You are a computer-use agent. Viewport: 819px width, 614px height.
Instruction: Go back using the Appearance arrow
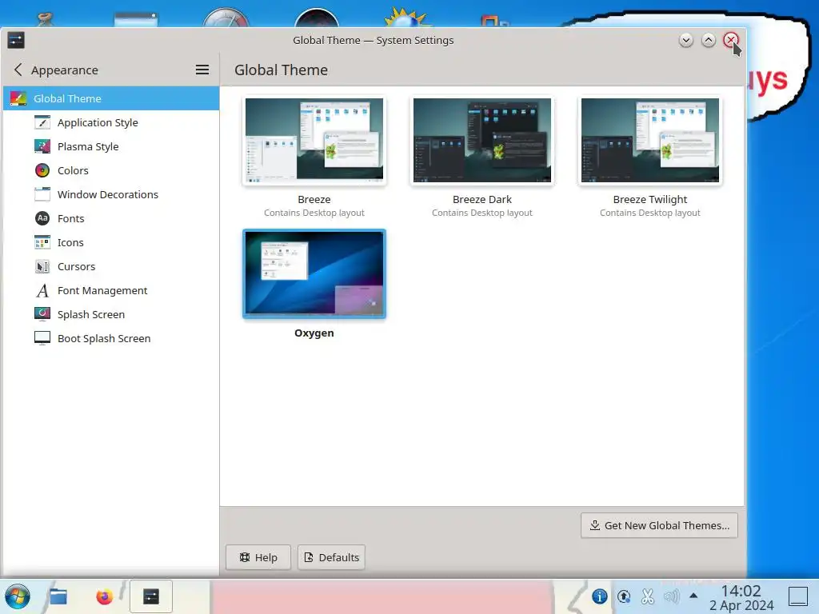18,70
